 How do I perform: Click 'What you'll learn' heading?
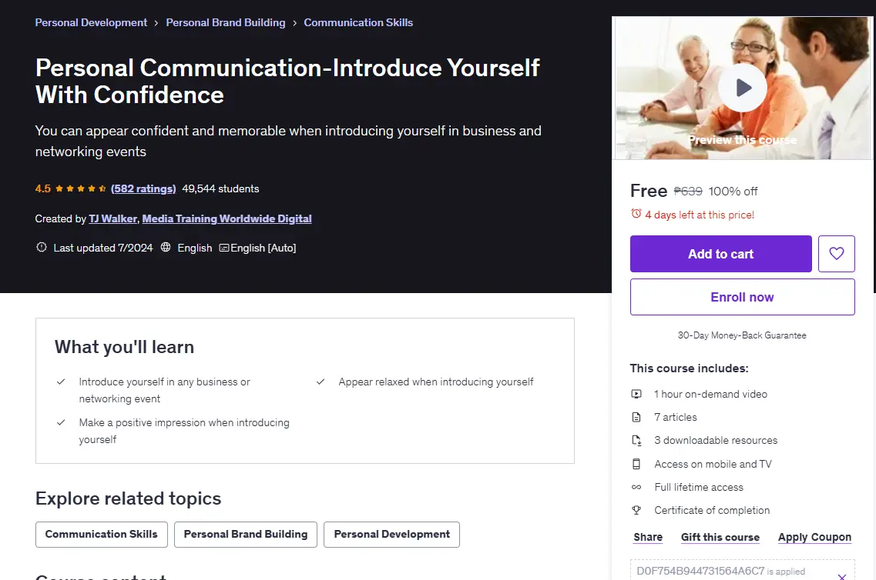124,347
